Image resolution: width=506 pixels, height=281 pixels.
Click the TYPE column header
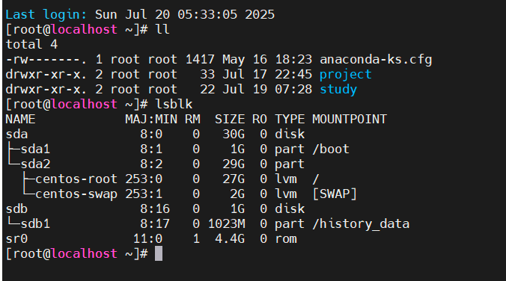(x=290, y=120)
